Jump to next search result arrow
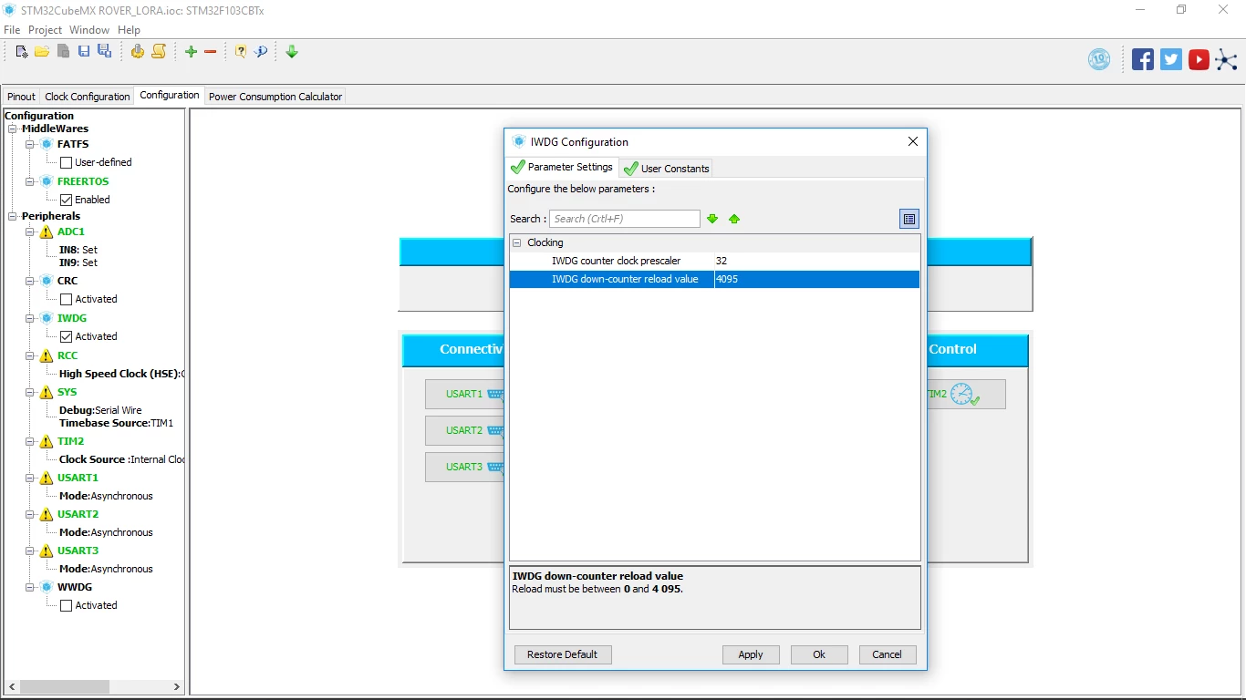 712,219
